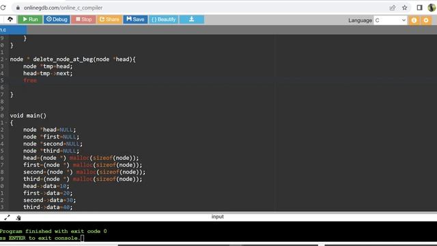This screenshot has height=246, width=437.
Task: Click the third=(node *) malloc line
Action: [x=83, y=179]
